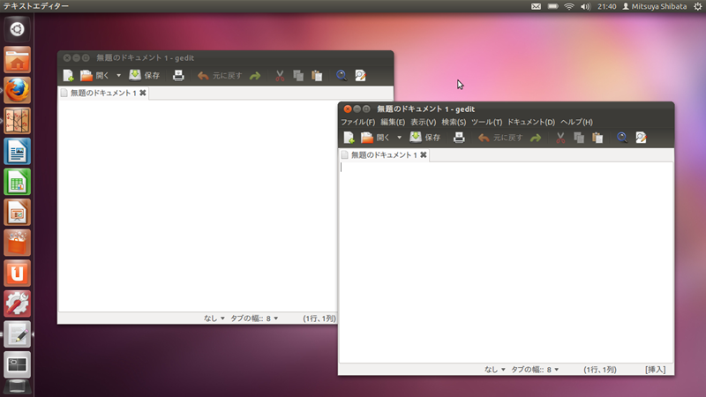Open LibreOffice Impress from the launcher
The height and width of the screenshot is (397, 706).
[x=17, y=213]
